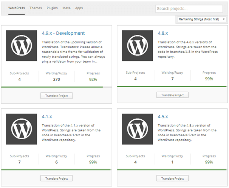Click the 99% progress value in 4.5.x
Viewport: 229px width, 188px height.
coord(209,162)
